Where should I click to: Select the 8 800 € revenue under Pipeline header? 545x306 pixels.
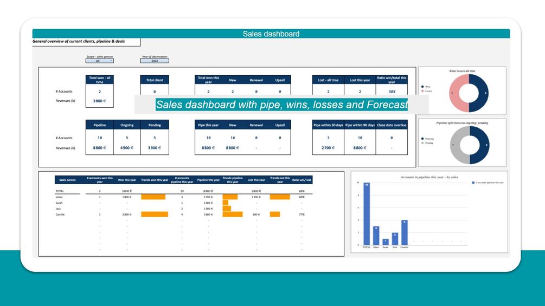[x=99, y=148]
